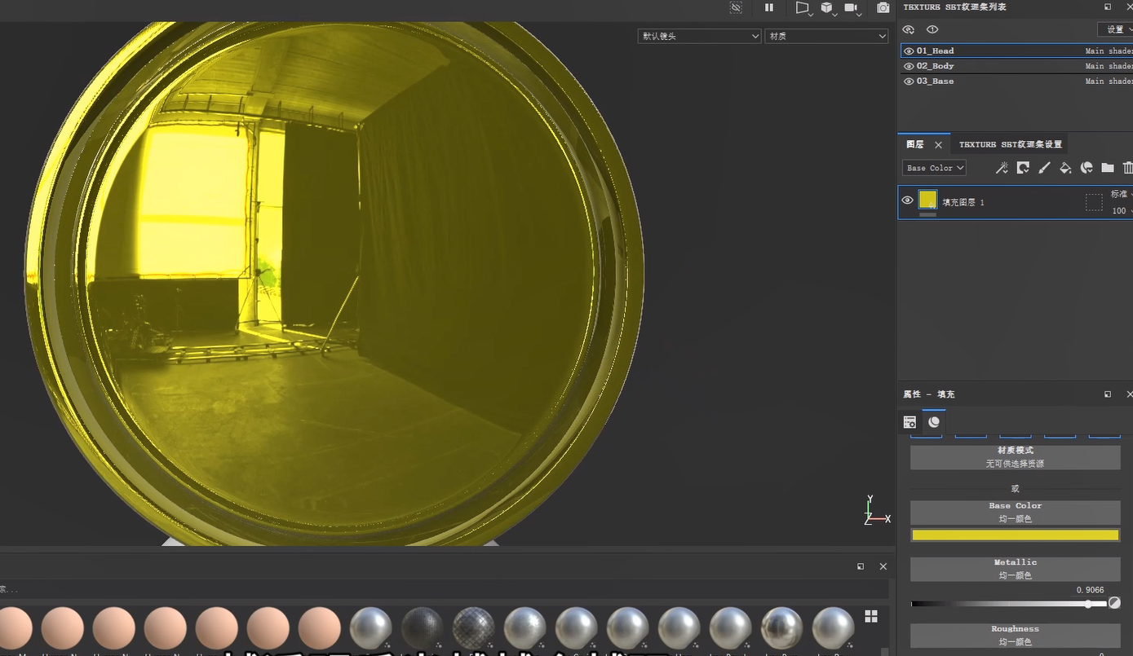The width and height of the screenshot is (1133, 656).
Task: Click the magic wand add-effect icon
Action: 1002,168
